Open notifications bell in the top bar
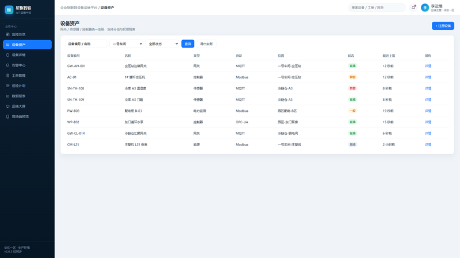The width and height of the screenshot is (460, 258). click(413, 7)
